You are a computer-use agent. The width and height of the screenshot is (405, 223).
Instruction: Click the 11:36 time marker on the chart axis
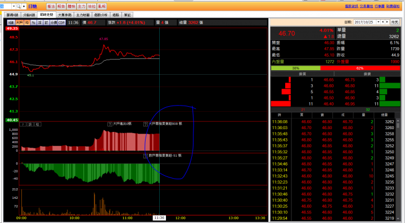pos(159,218)
